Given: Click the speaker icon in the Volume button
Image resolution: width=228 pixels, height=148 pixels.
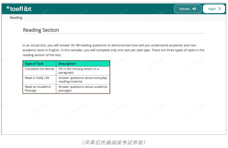Looking at the screenshot, I should pyautogui.click(x=194, y=9).
